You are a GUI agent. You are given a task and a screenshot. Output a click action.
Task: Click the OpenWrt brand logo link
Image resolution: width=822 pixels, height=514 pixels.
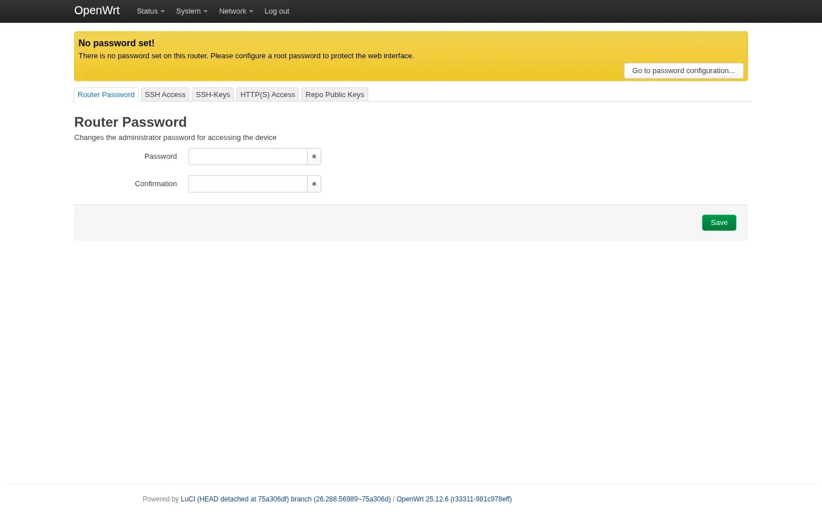(x=97, y=11)
